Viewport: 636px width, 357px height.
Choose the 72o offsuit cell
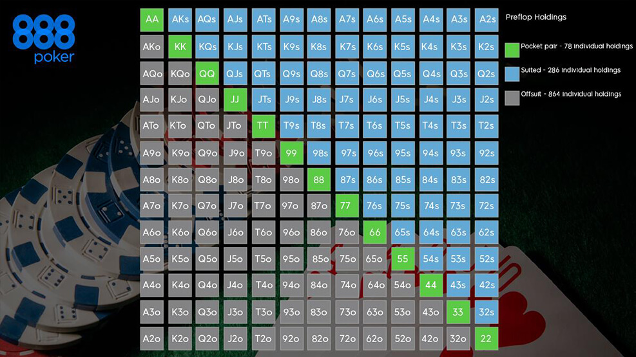[x=347, y=339]
